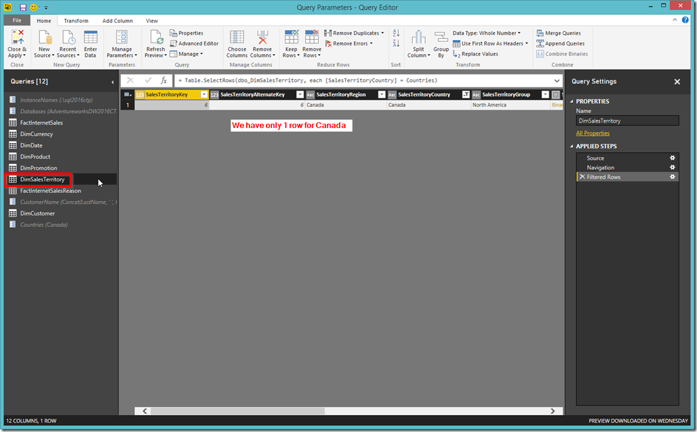
Task: Open Source step settings gear
Action: tap(673, 158)
